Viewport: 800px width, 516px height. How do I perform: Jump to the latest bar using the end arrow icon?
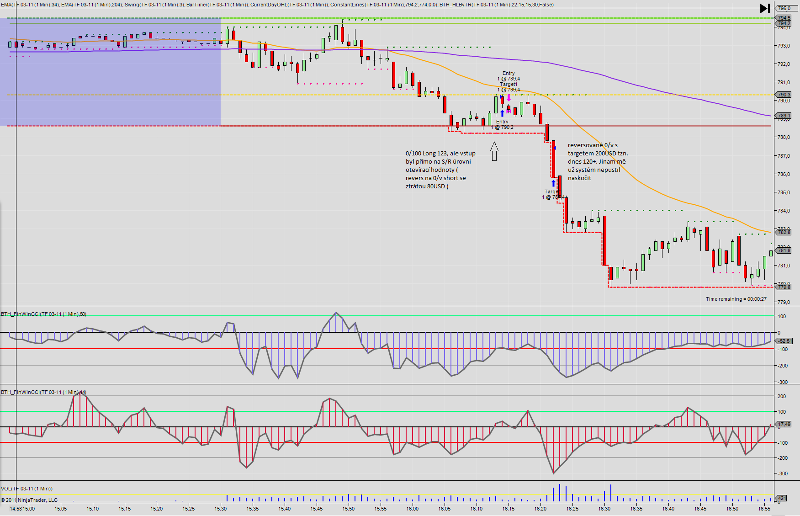[765, 8]
